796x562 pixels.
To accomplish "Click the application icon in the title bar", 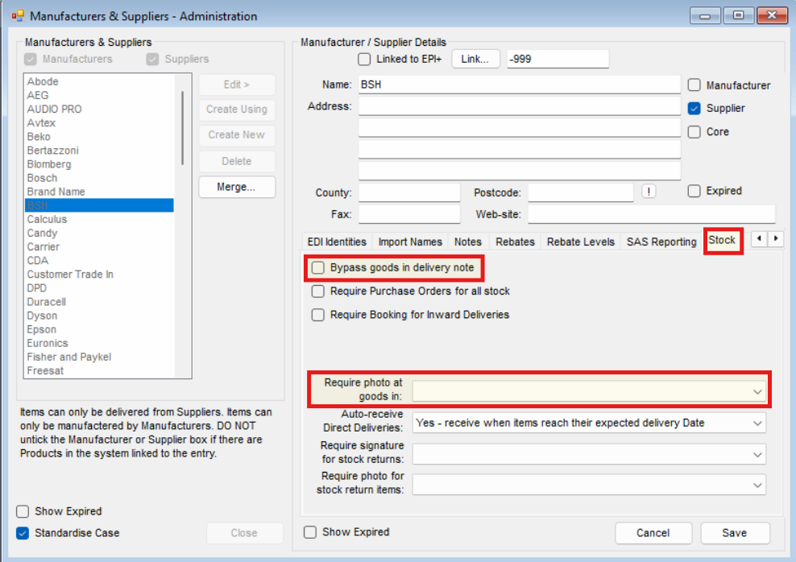I will coord(17,16).
